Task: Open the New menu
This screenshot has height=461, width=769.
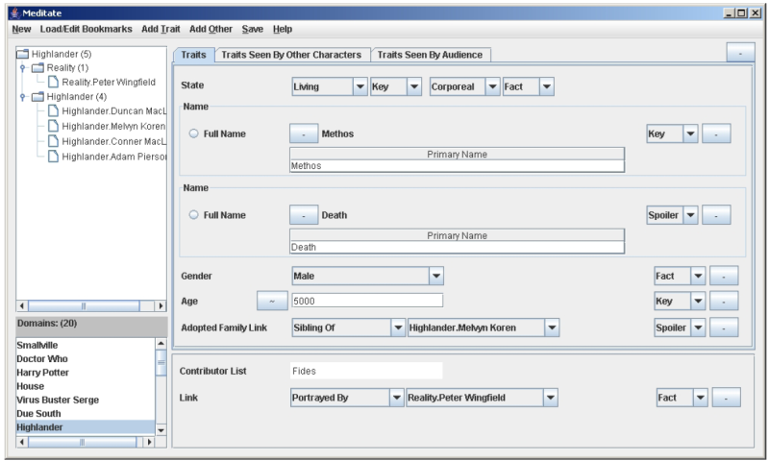Action: pos(21,30)
